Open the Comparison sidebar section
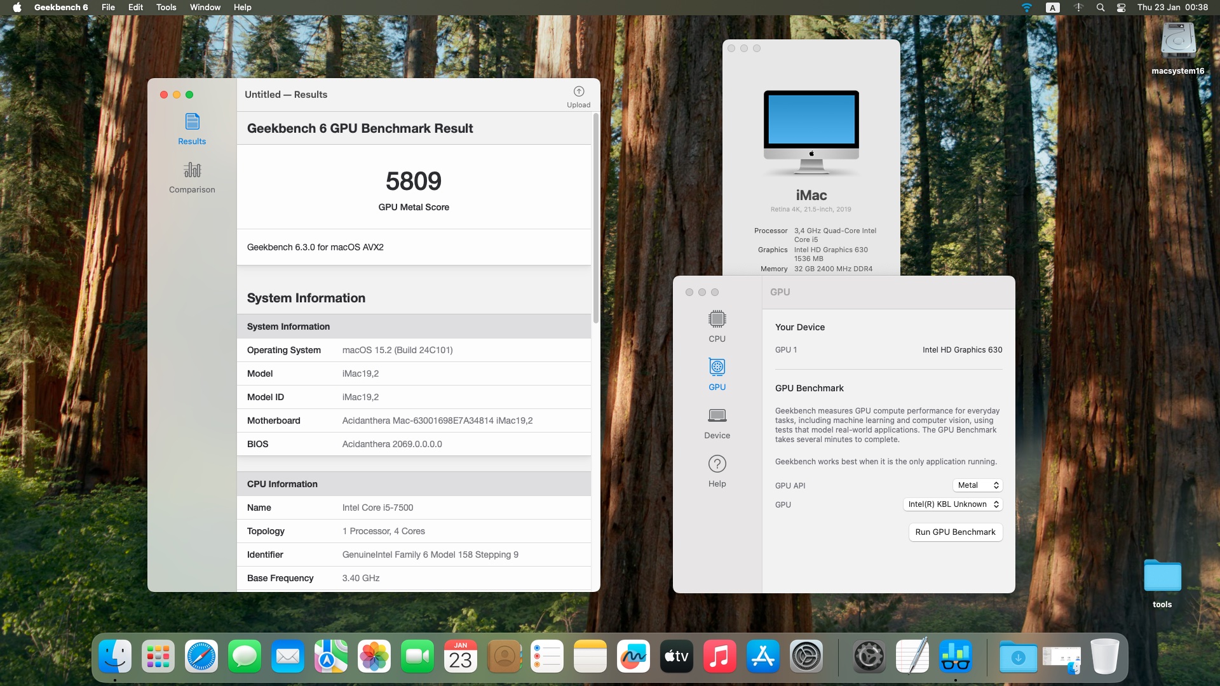Screen dimensions: 1220x686 (x=192, y=177)
